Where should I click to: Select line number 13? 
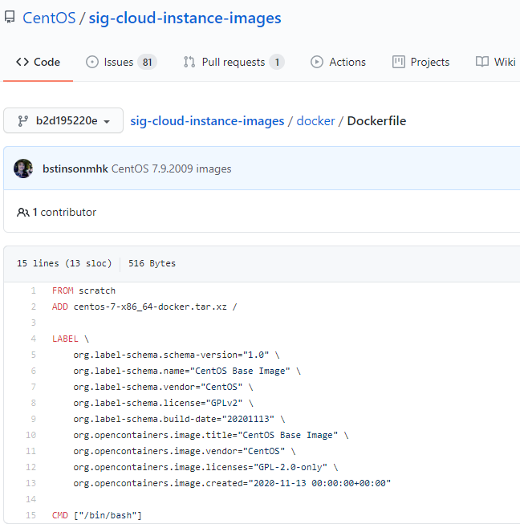(30, 483)
